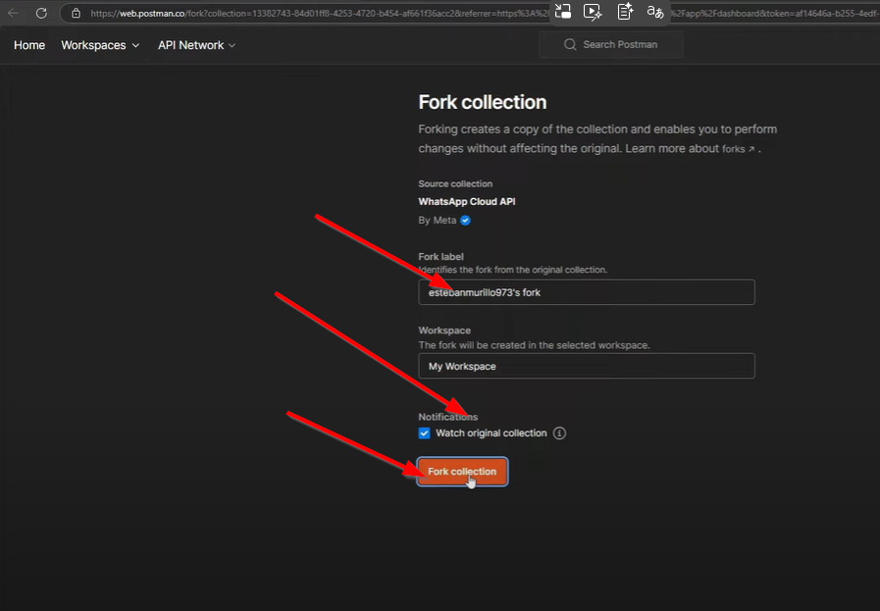
Task: Click the info icon beside Watch original collection
Action: pyautogui.click(x=559, y=433)
